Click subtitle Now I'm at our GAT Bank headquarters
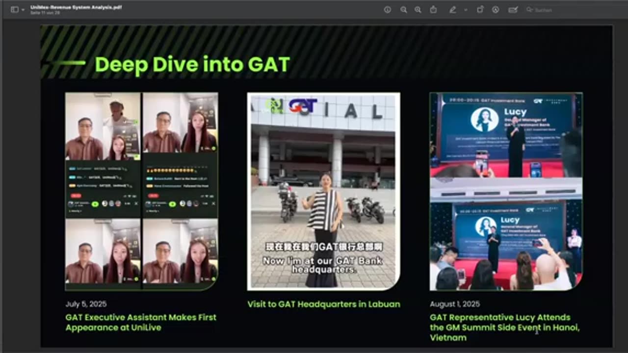The height and width of the screenshot is (353, 628). [x=322, y=265]
